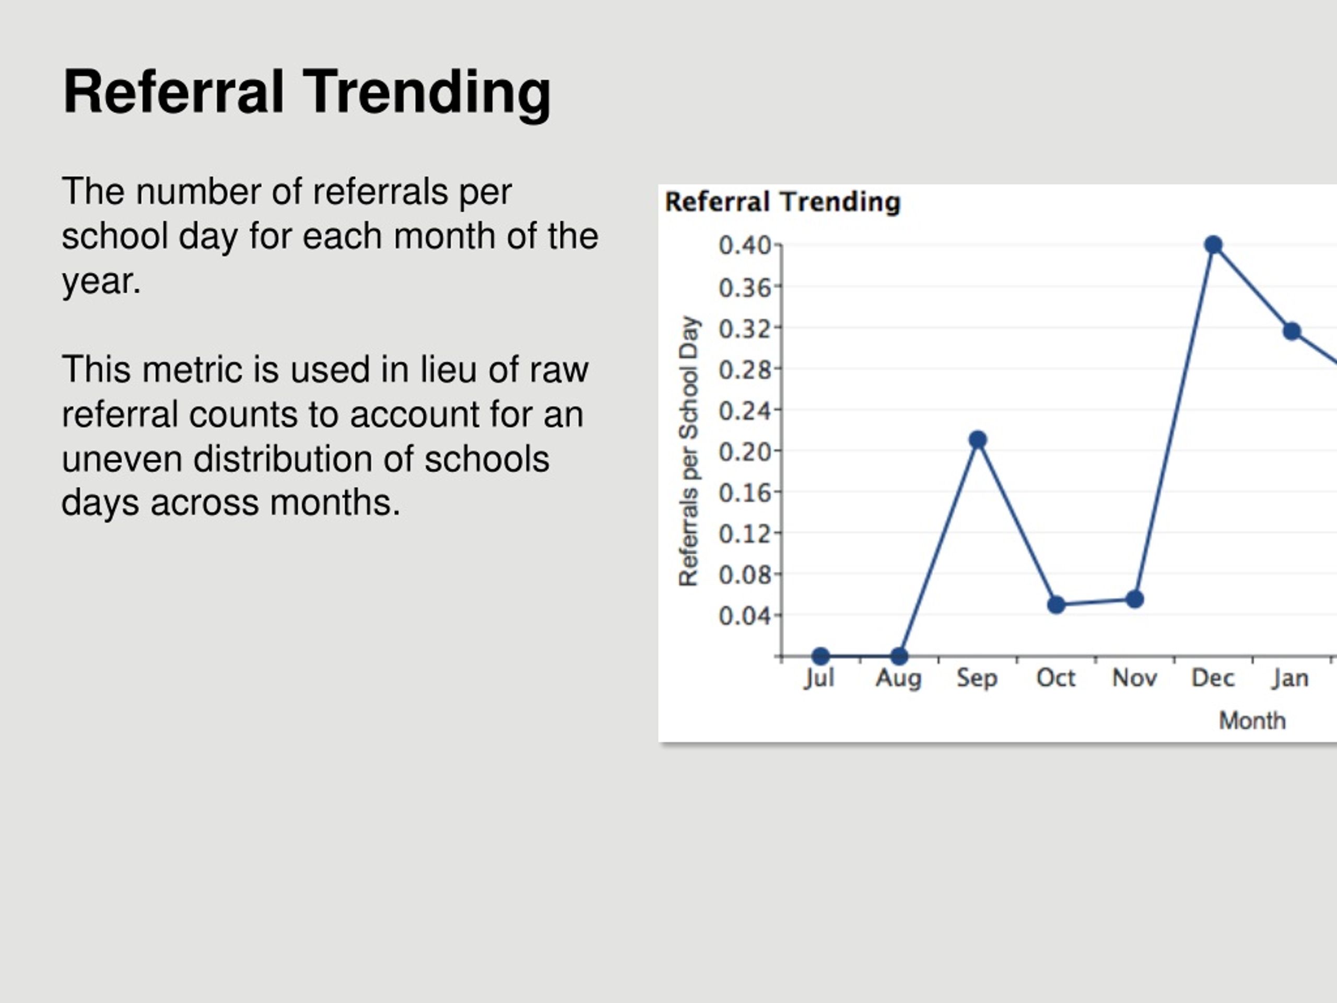Click the 0.08 y-axis value

click(745, 574)
